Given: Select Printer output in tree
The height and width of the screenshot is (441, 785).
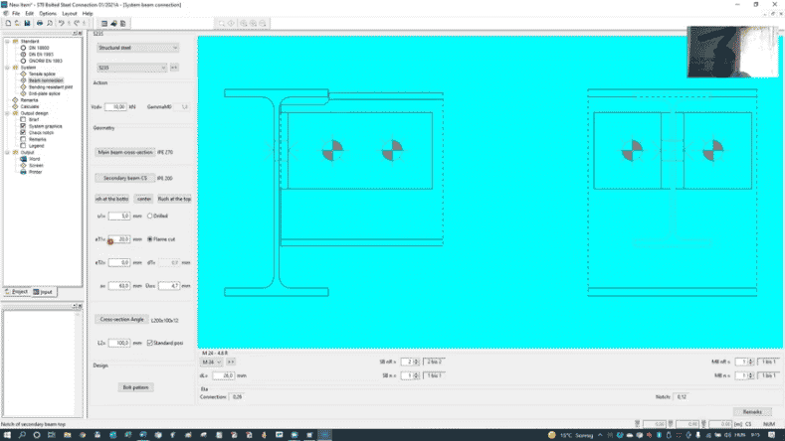Looking at the screenshot, I should (x=36, y=172).
